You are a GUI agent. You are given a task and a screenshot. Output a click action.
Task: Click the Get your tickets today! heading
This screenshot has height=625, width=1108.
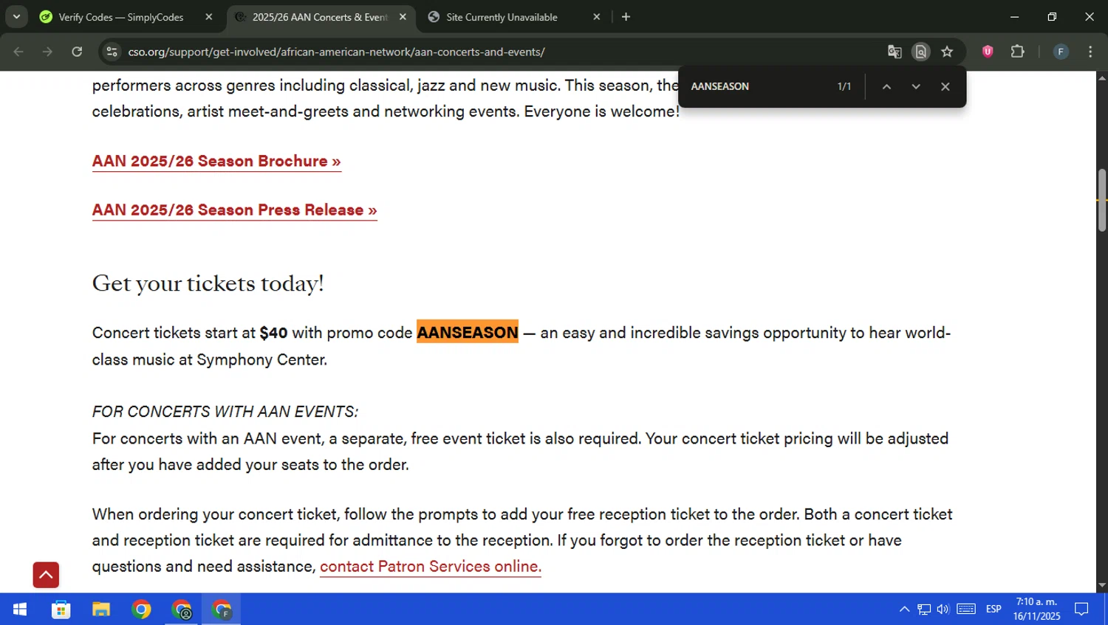pos(208,283)
